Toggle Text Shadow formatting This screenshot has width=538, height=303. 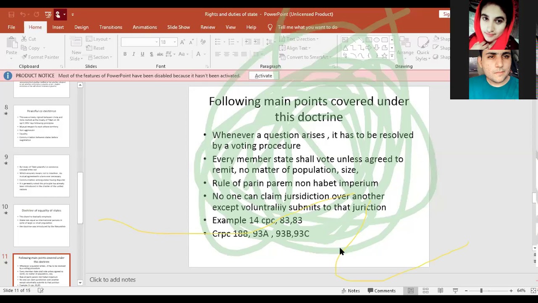pos(151,54)
